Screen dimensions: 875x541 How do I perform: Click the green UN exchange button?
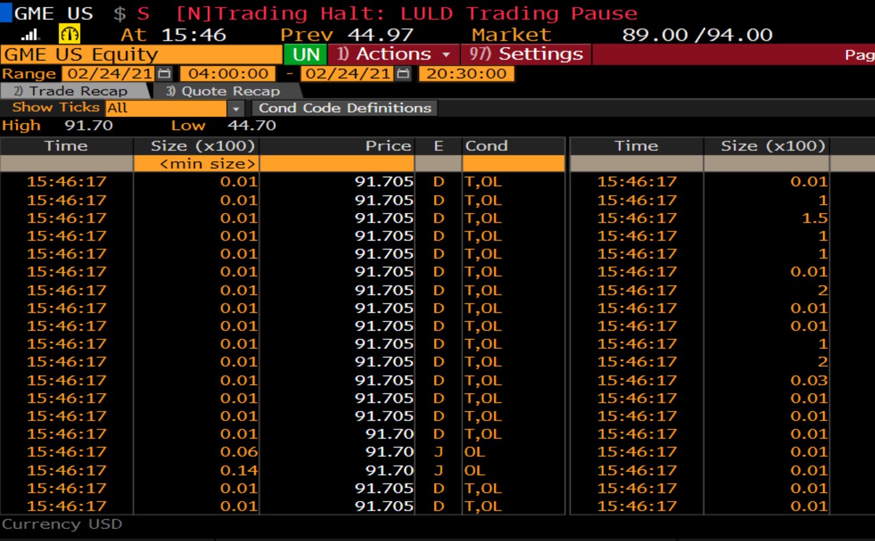click(306, 55)
